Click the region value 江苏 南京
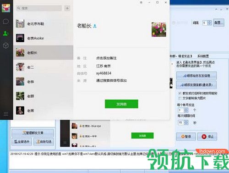229x173 pixels. coord(104,66)
